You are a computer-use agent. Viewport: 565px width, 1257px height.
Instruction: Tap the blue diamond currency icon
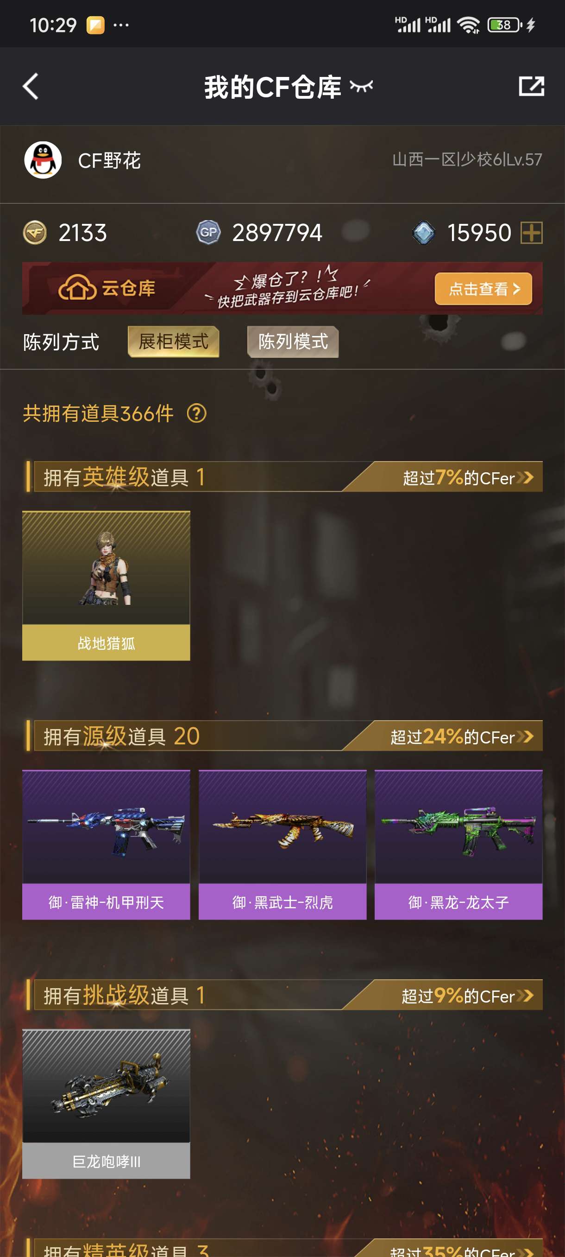coord(423,232)
